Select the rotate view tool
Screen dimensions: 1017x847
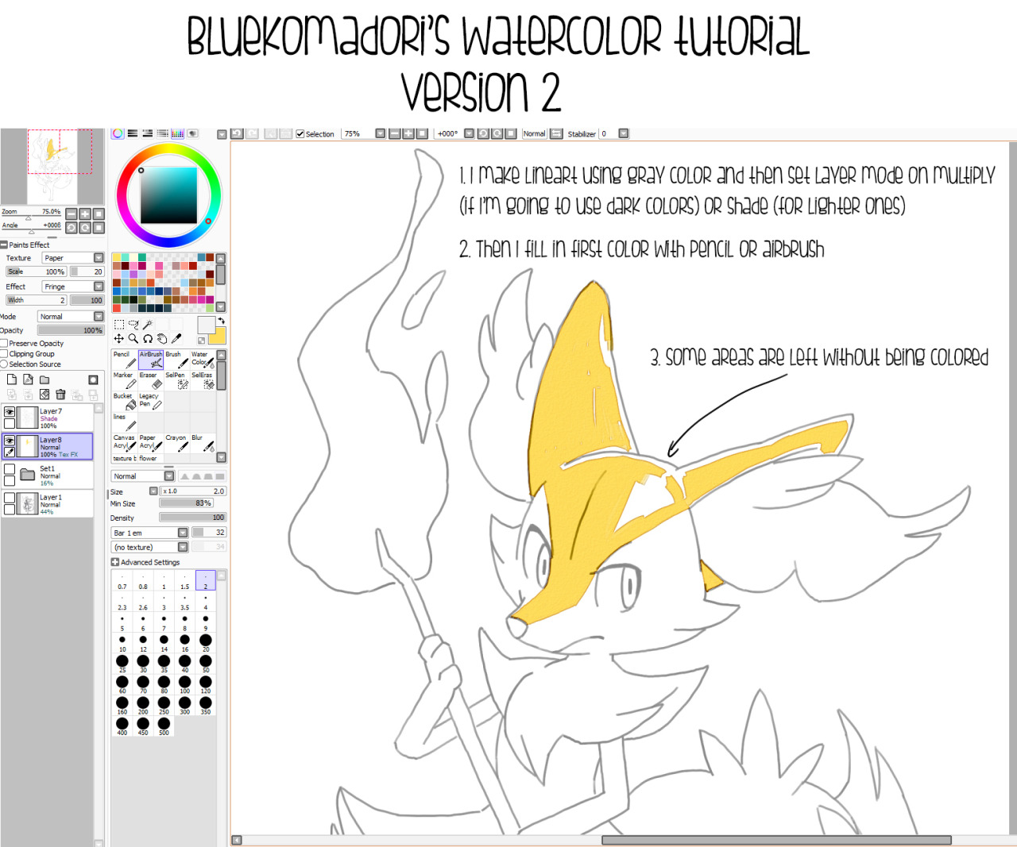click(x=148, y=339)
